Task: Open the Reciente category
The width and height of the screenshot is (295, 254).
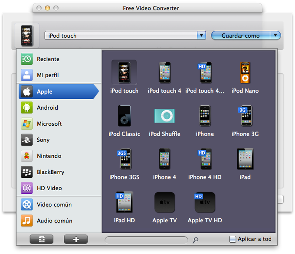Action: coord(59,59)
